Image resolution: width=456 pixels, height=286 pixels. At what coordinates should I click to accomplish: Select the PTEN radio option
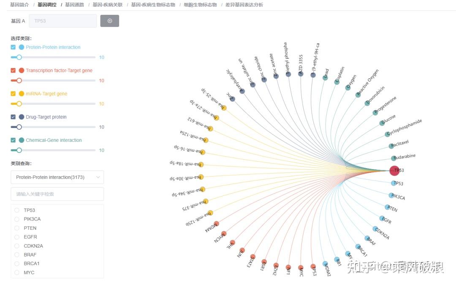pos(17,228)
